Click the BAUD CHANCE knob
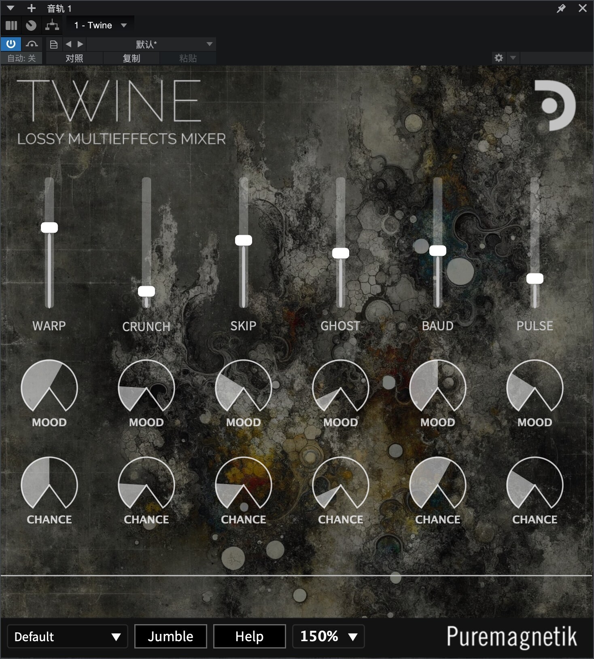The height and width of the screenshot is (659, 594). point(438,483)
